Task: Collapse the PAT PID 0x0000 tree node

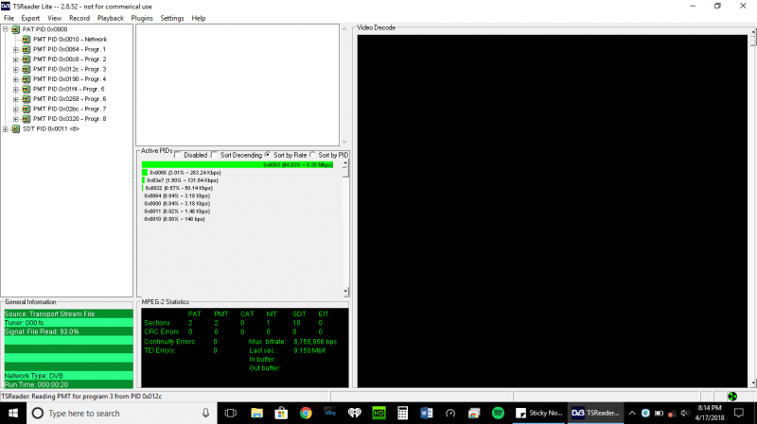Action: pos(5,29)
